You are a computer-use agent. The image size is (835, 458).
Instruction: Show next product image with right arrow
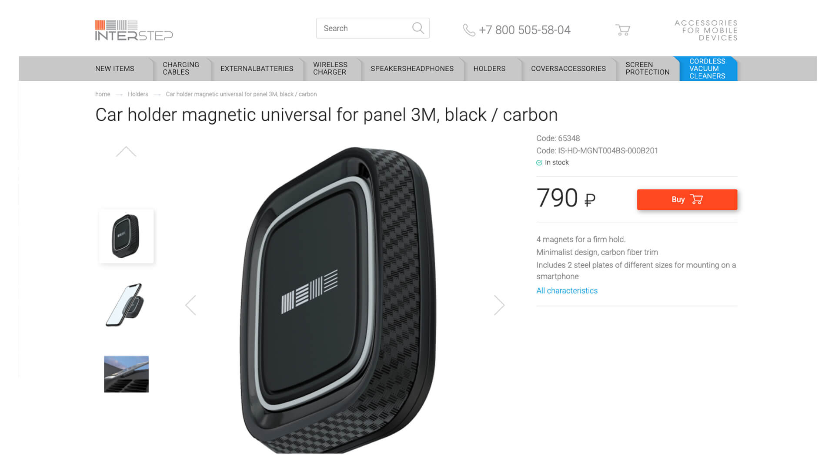499,305
